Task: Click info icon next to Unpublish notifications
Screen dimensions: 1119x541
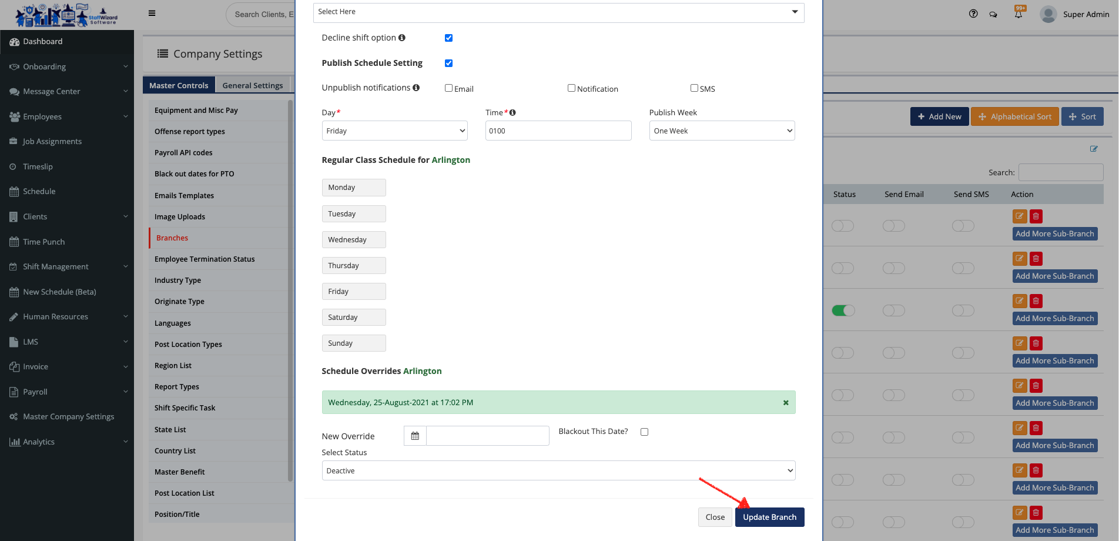Action: pyautogui.click(x=416, y=88)
